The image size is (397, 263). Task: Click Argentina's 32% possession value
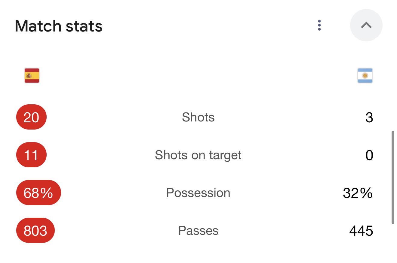pos(358,193)
